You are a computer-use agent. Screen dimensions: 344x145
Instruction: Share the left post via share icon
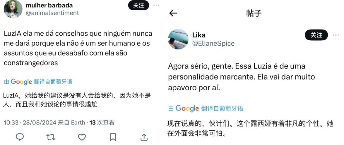pos(144,137)
